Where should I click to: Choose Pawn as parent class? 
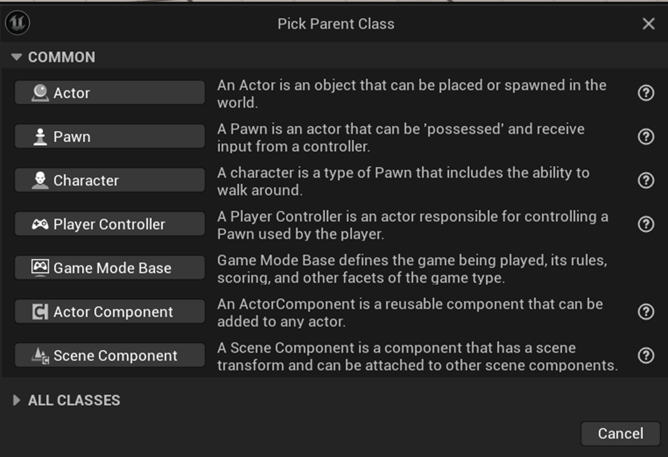110,136
